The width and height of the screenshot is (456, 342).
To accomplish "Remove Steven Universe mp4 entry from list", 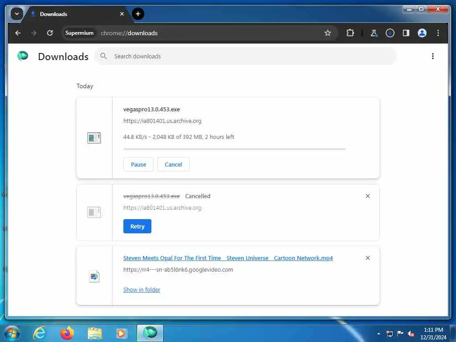I will tap(367, 258).
